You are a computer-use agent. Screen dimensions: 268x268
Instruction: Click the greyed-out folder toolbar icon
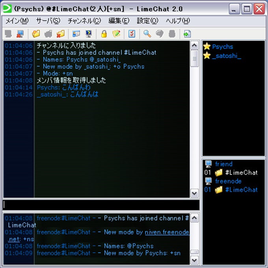point(48,33)
